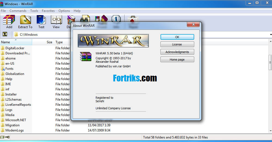Open the Options menu
Image resolution: width=272 pixels, height=142 pixels.
(64, 11)
